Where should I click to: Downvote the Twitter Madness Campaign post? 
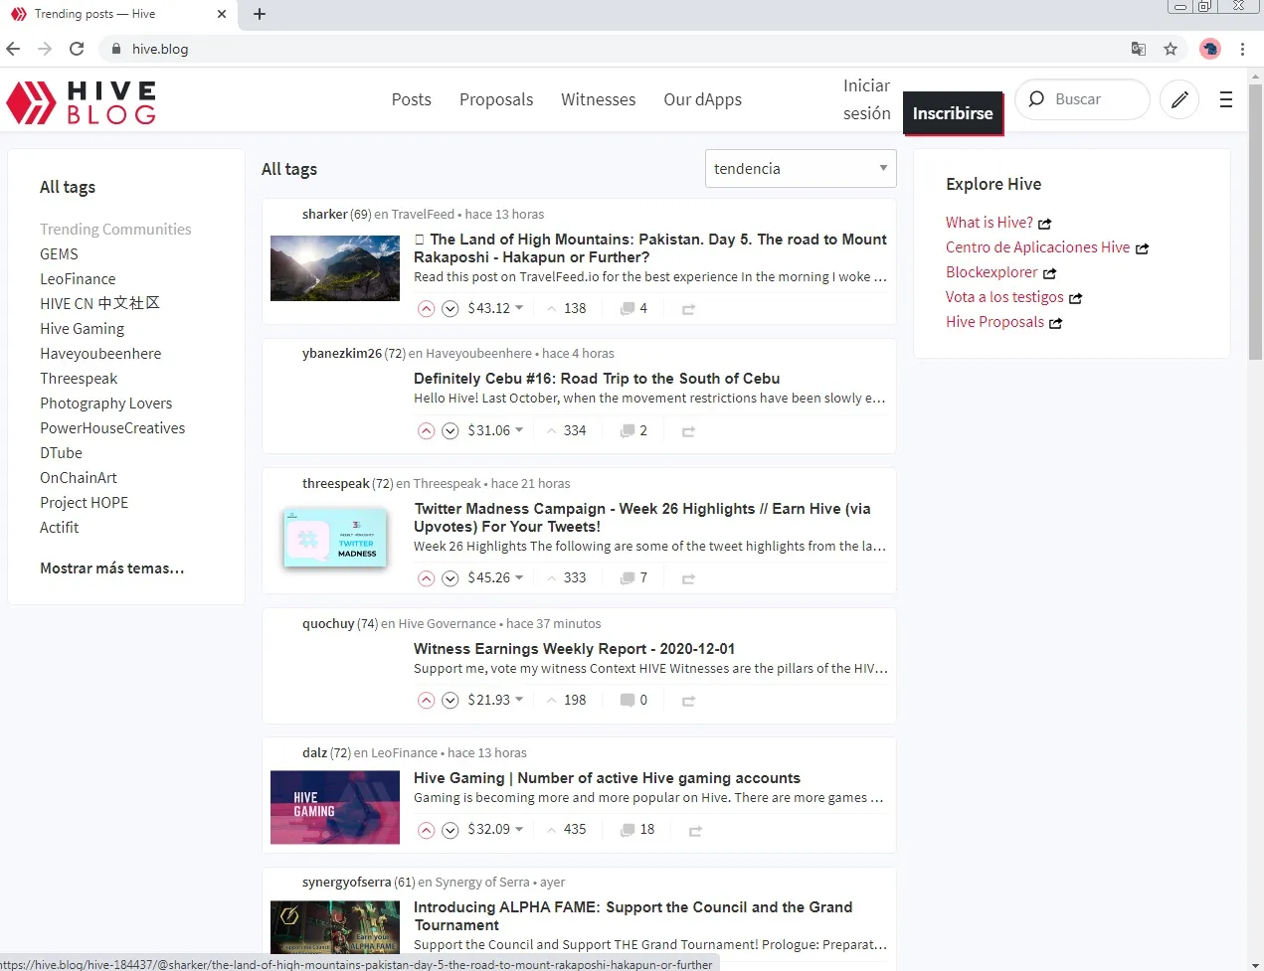(450, 577)
